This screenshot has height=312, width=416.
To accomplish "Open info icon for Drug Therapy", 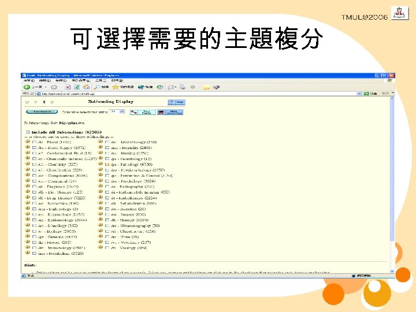I will coord(27,197).
